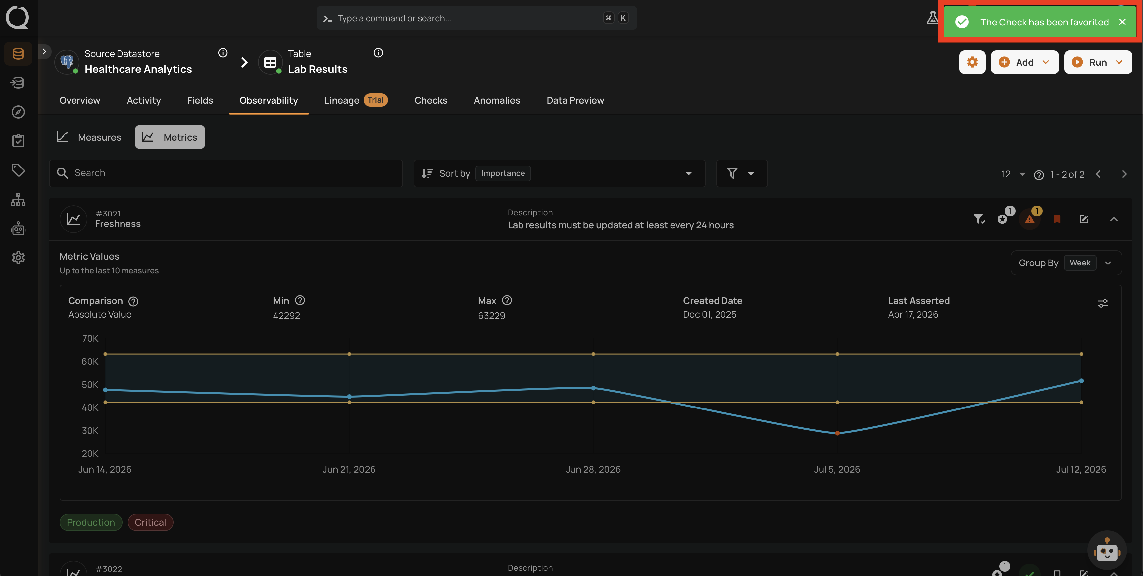Image resolution: width=1143 pixels, height=576 pixels.
Task: Open the Explore compass icon in sidebar
Action: click(x=18, y=112)
